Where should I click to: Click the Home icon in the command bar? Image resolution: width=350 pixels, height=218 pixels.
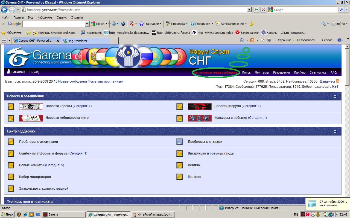[x=242, y=40]
